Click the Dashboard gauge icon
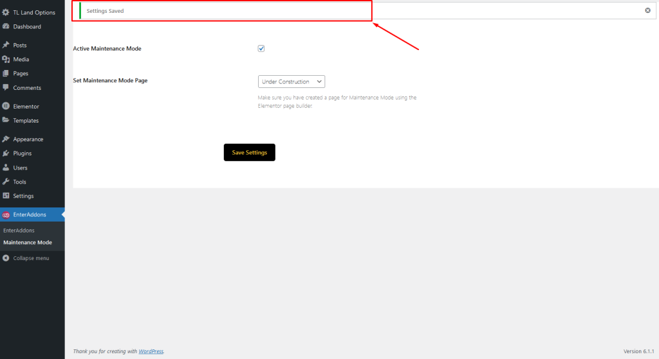The width and height of the screenshot is (659, 359). click(x=6, y=26)
